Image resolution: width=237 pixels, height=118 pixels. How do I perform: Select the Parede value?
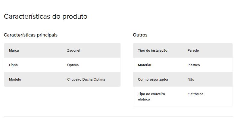pyautogui.click(x=193, y=50)
